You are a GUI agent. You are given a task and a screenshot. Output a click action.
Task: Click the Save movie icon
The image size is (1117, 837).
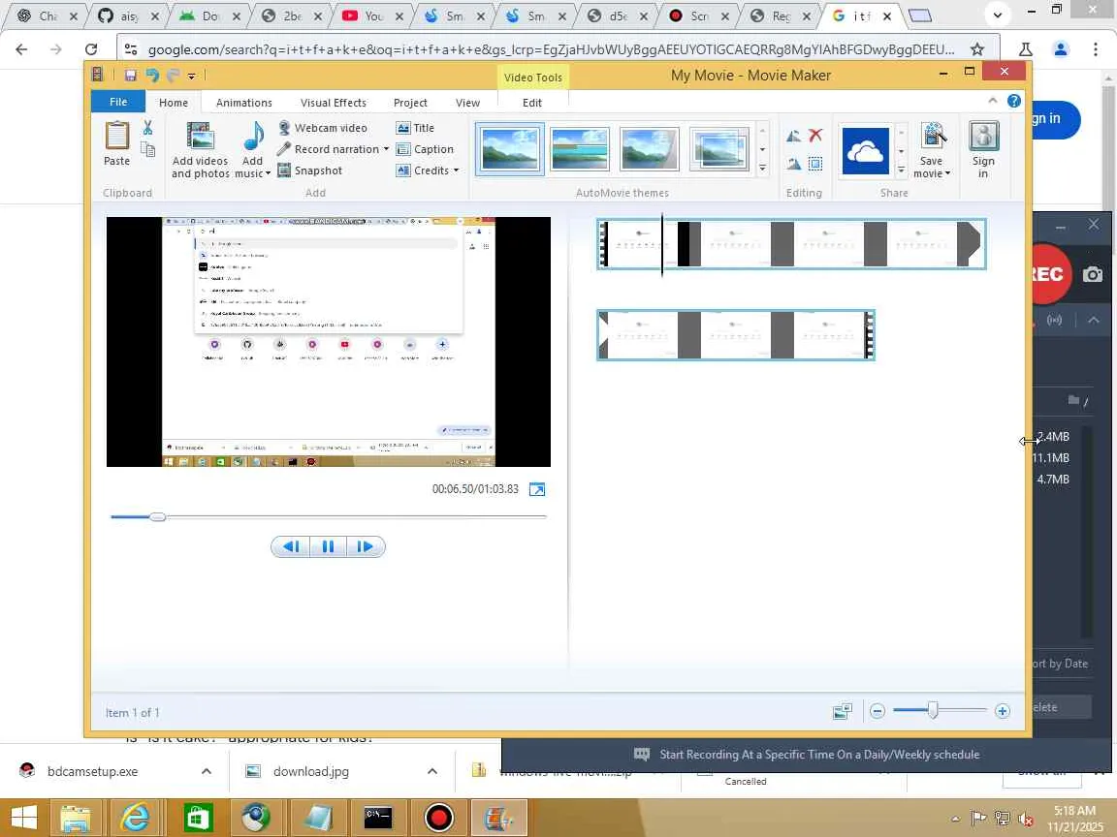[x=932, y=136]
